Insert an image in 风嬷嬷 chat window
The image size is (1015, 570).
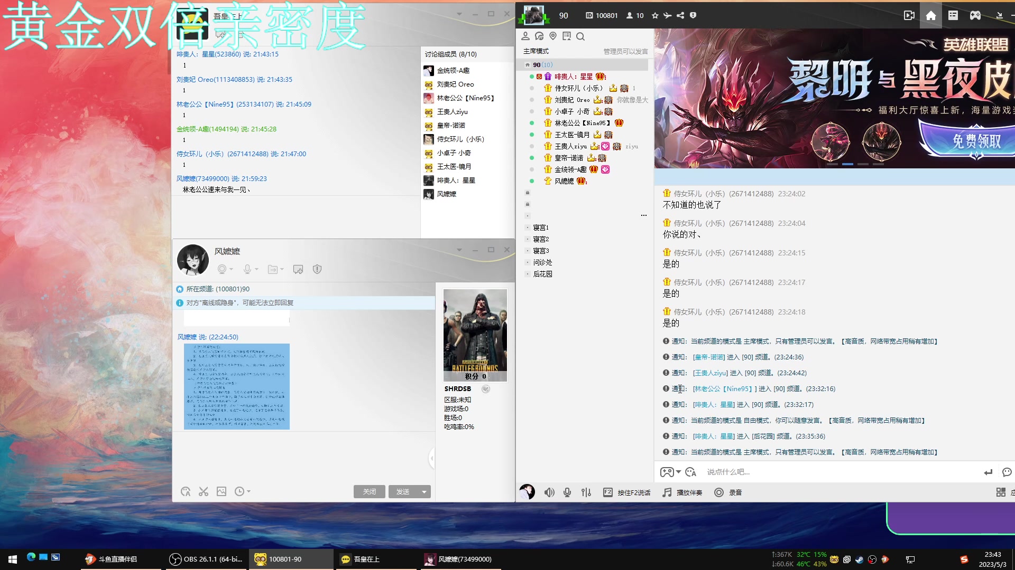click(222, 491)
